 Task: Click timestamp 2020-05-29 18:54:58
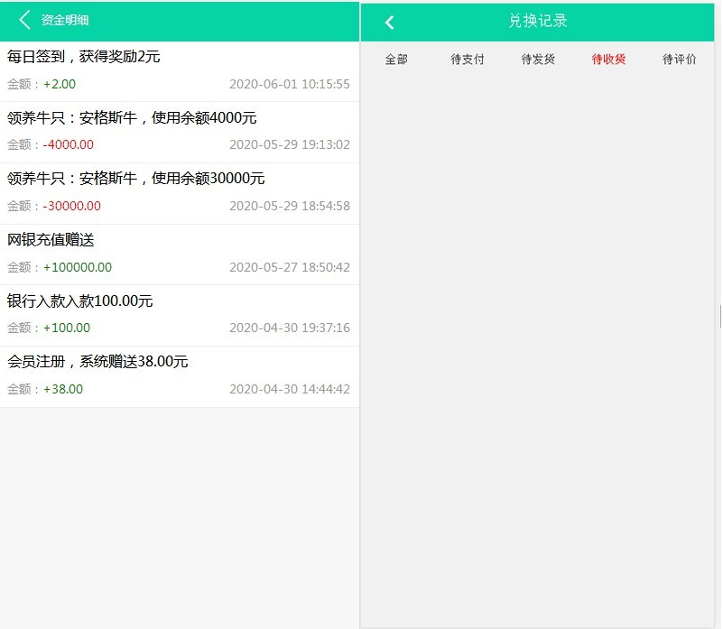[289, 206]
